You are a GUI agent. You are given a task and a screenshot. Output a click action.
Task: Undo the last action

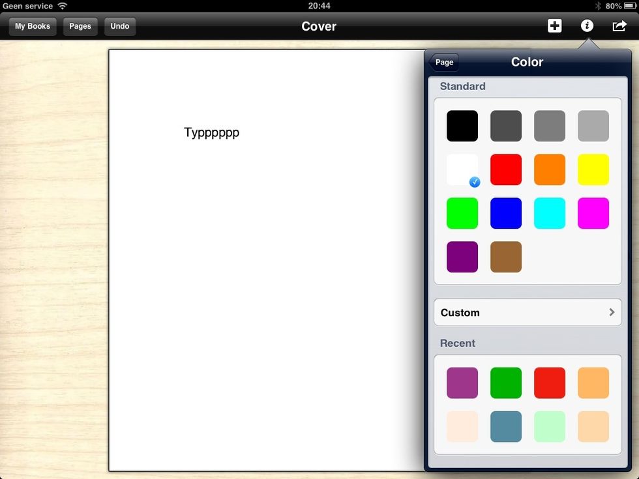coord(119,27)
